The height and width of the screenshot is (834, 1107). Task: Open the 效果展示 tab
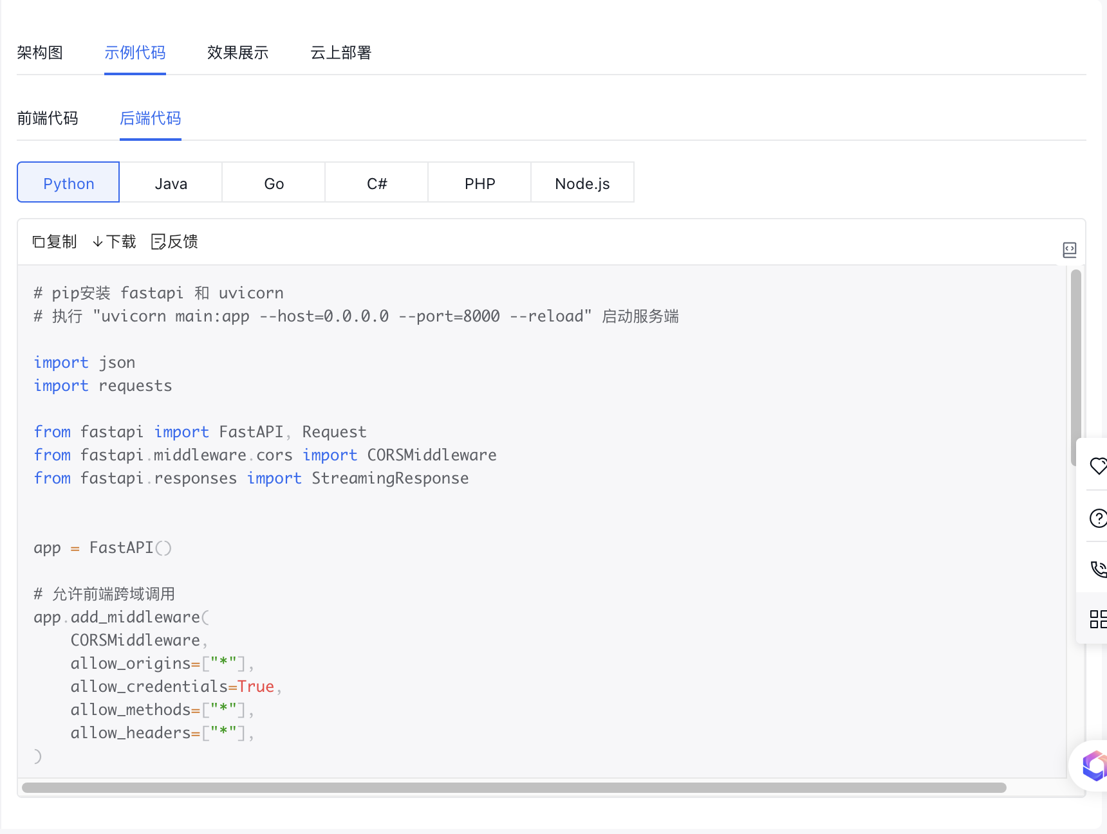(238, 53)
